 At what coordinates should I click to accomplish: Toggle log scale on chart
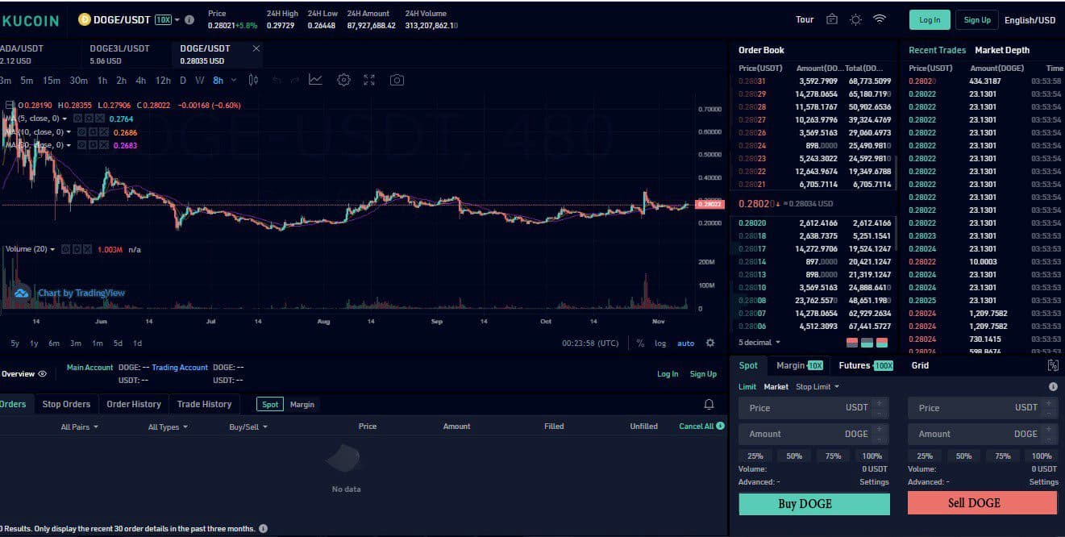tap(660, 343)
